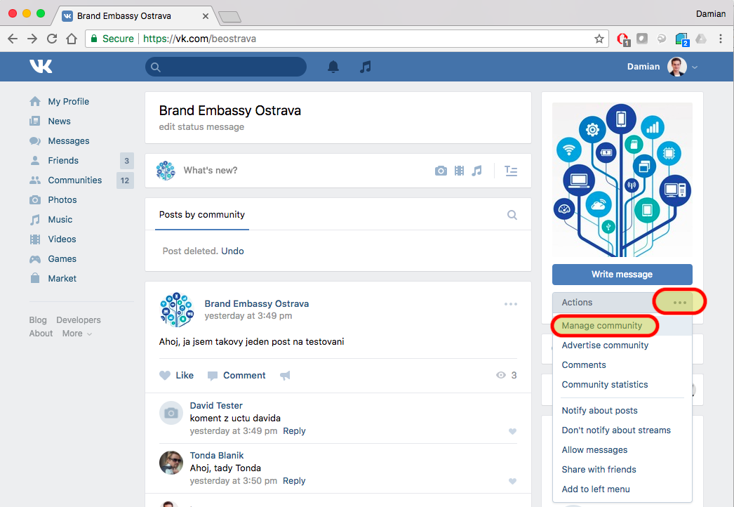This screenshot has width=734, height=507.
Task: Go forward in browser history
Action: coord(32,39)
